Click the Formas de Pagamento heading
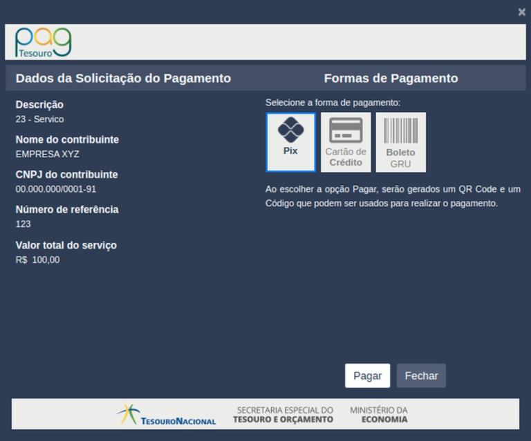The width and height of the screenshot is (531, 441). coord(391,79)
